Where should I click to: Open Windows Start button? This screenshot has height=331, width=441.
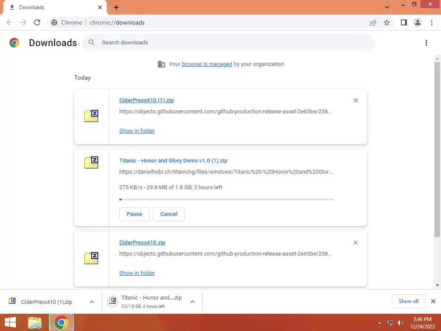tap(10, 322)
